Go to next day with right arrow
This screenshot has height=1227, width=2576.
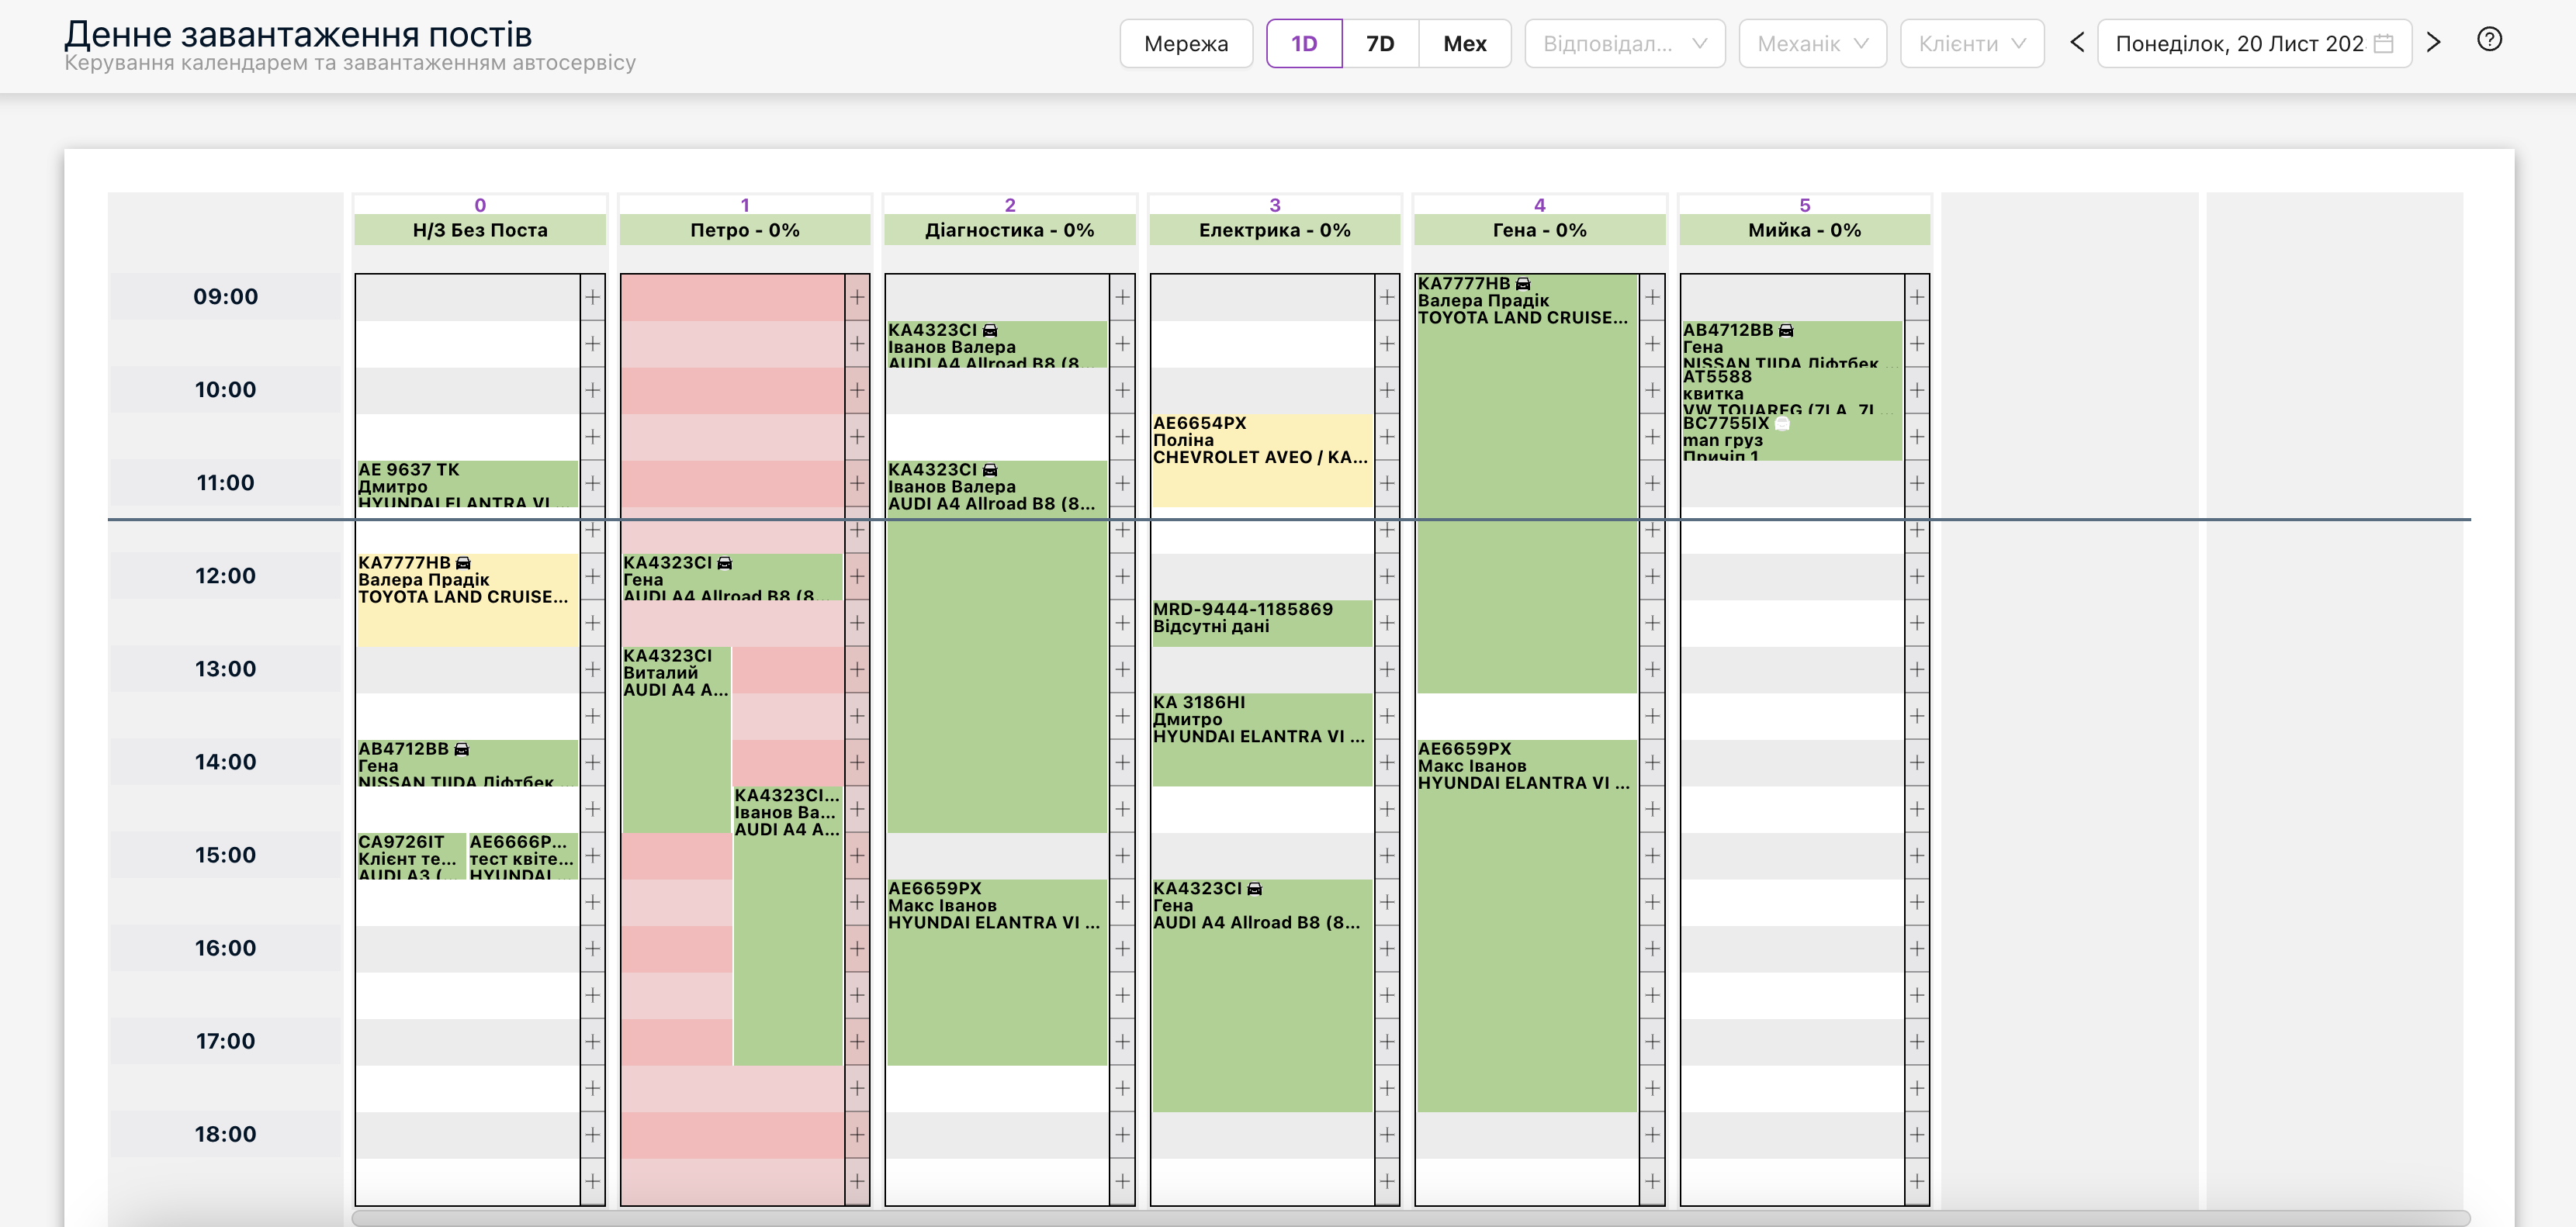[x=2434, y=43]
